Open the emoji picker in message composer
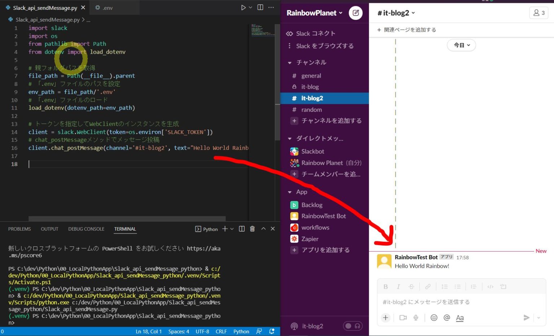554x336 pixels. tap(434, 318)
